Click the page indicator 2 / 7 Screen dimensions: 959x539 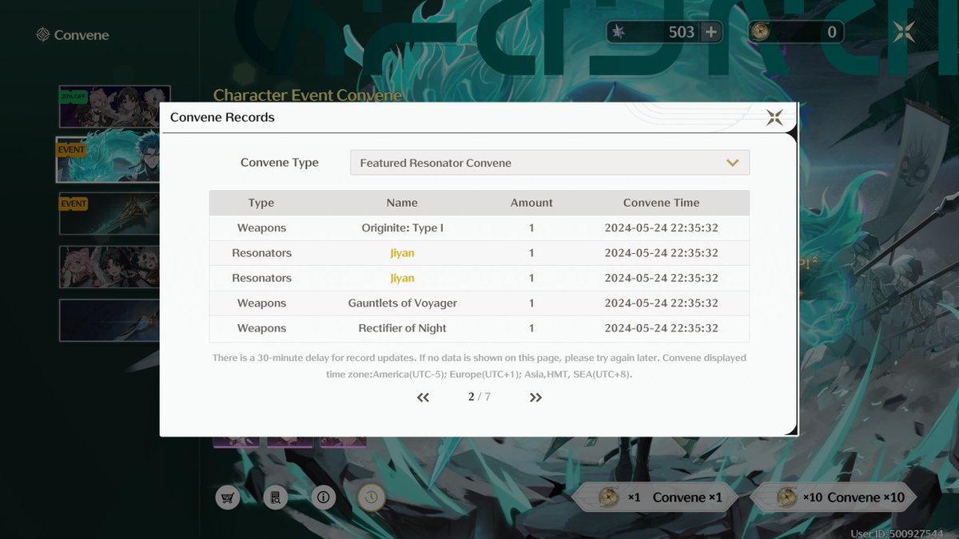[x=479, y=397]
